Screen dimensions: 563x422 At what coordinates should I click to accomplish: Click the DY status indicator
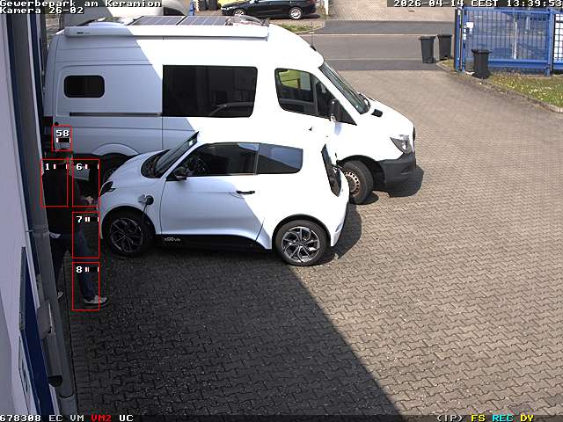pos(526,418)
